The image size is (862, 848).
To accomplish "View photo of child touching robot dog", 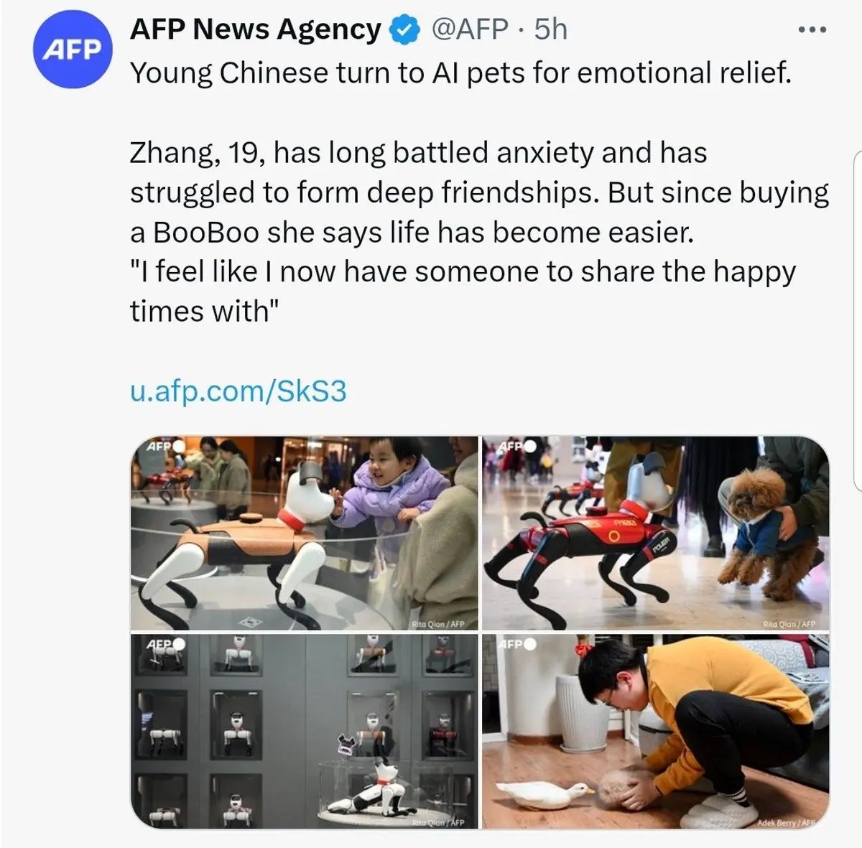I will coord(305,534).
